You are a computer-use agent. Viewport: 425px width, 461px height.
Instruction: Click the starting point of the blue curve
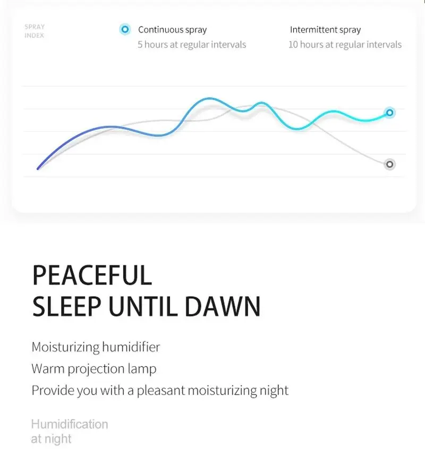click(x=38, y=169)
